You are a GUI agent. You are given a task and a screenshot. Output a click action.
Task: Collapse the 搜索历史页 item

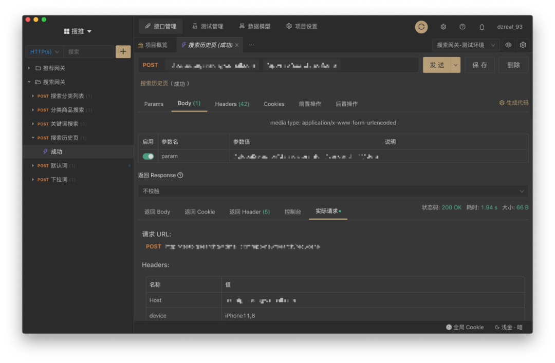pos(33,138)
